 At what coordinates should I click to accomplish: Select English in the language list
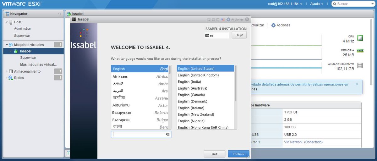pos(139,69)
